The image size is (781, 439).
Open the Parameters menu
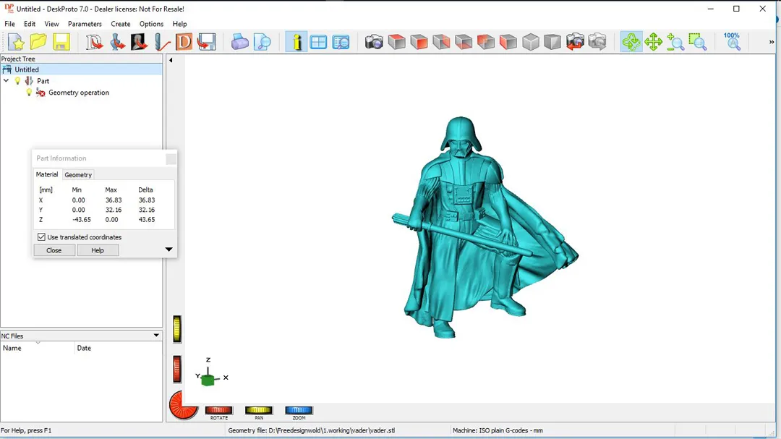point(85,24)
